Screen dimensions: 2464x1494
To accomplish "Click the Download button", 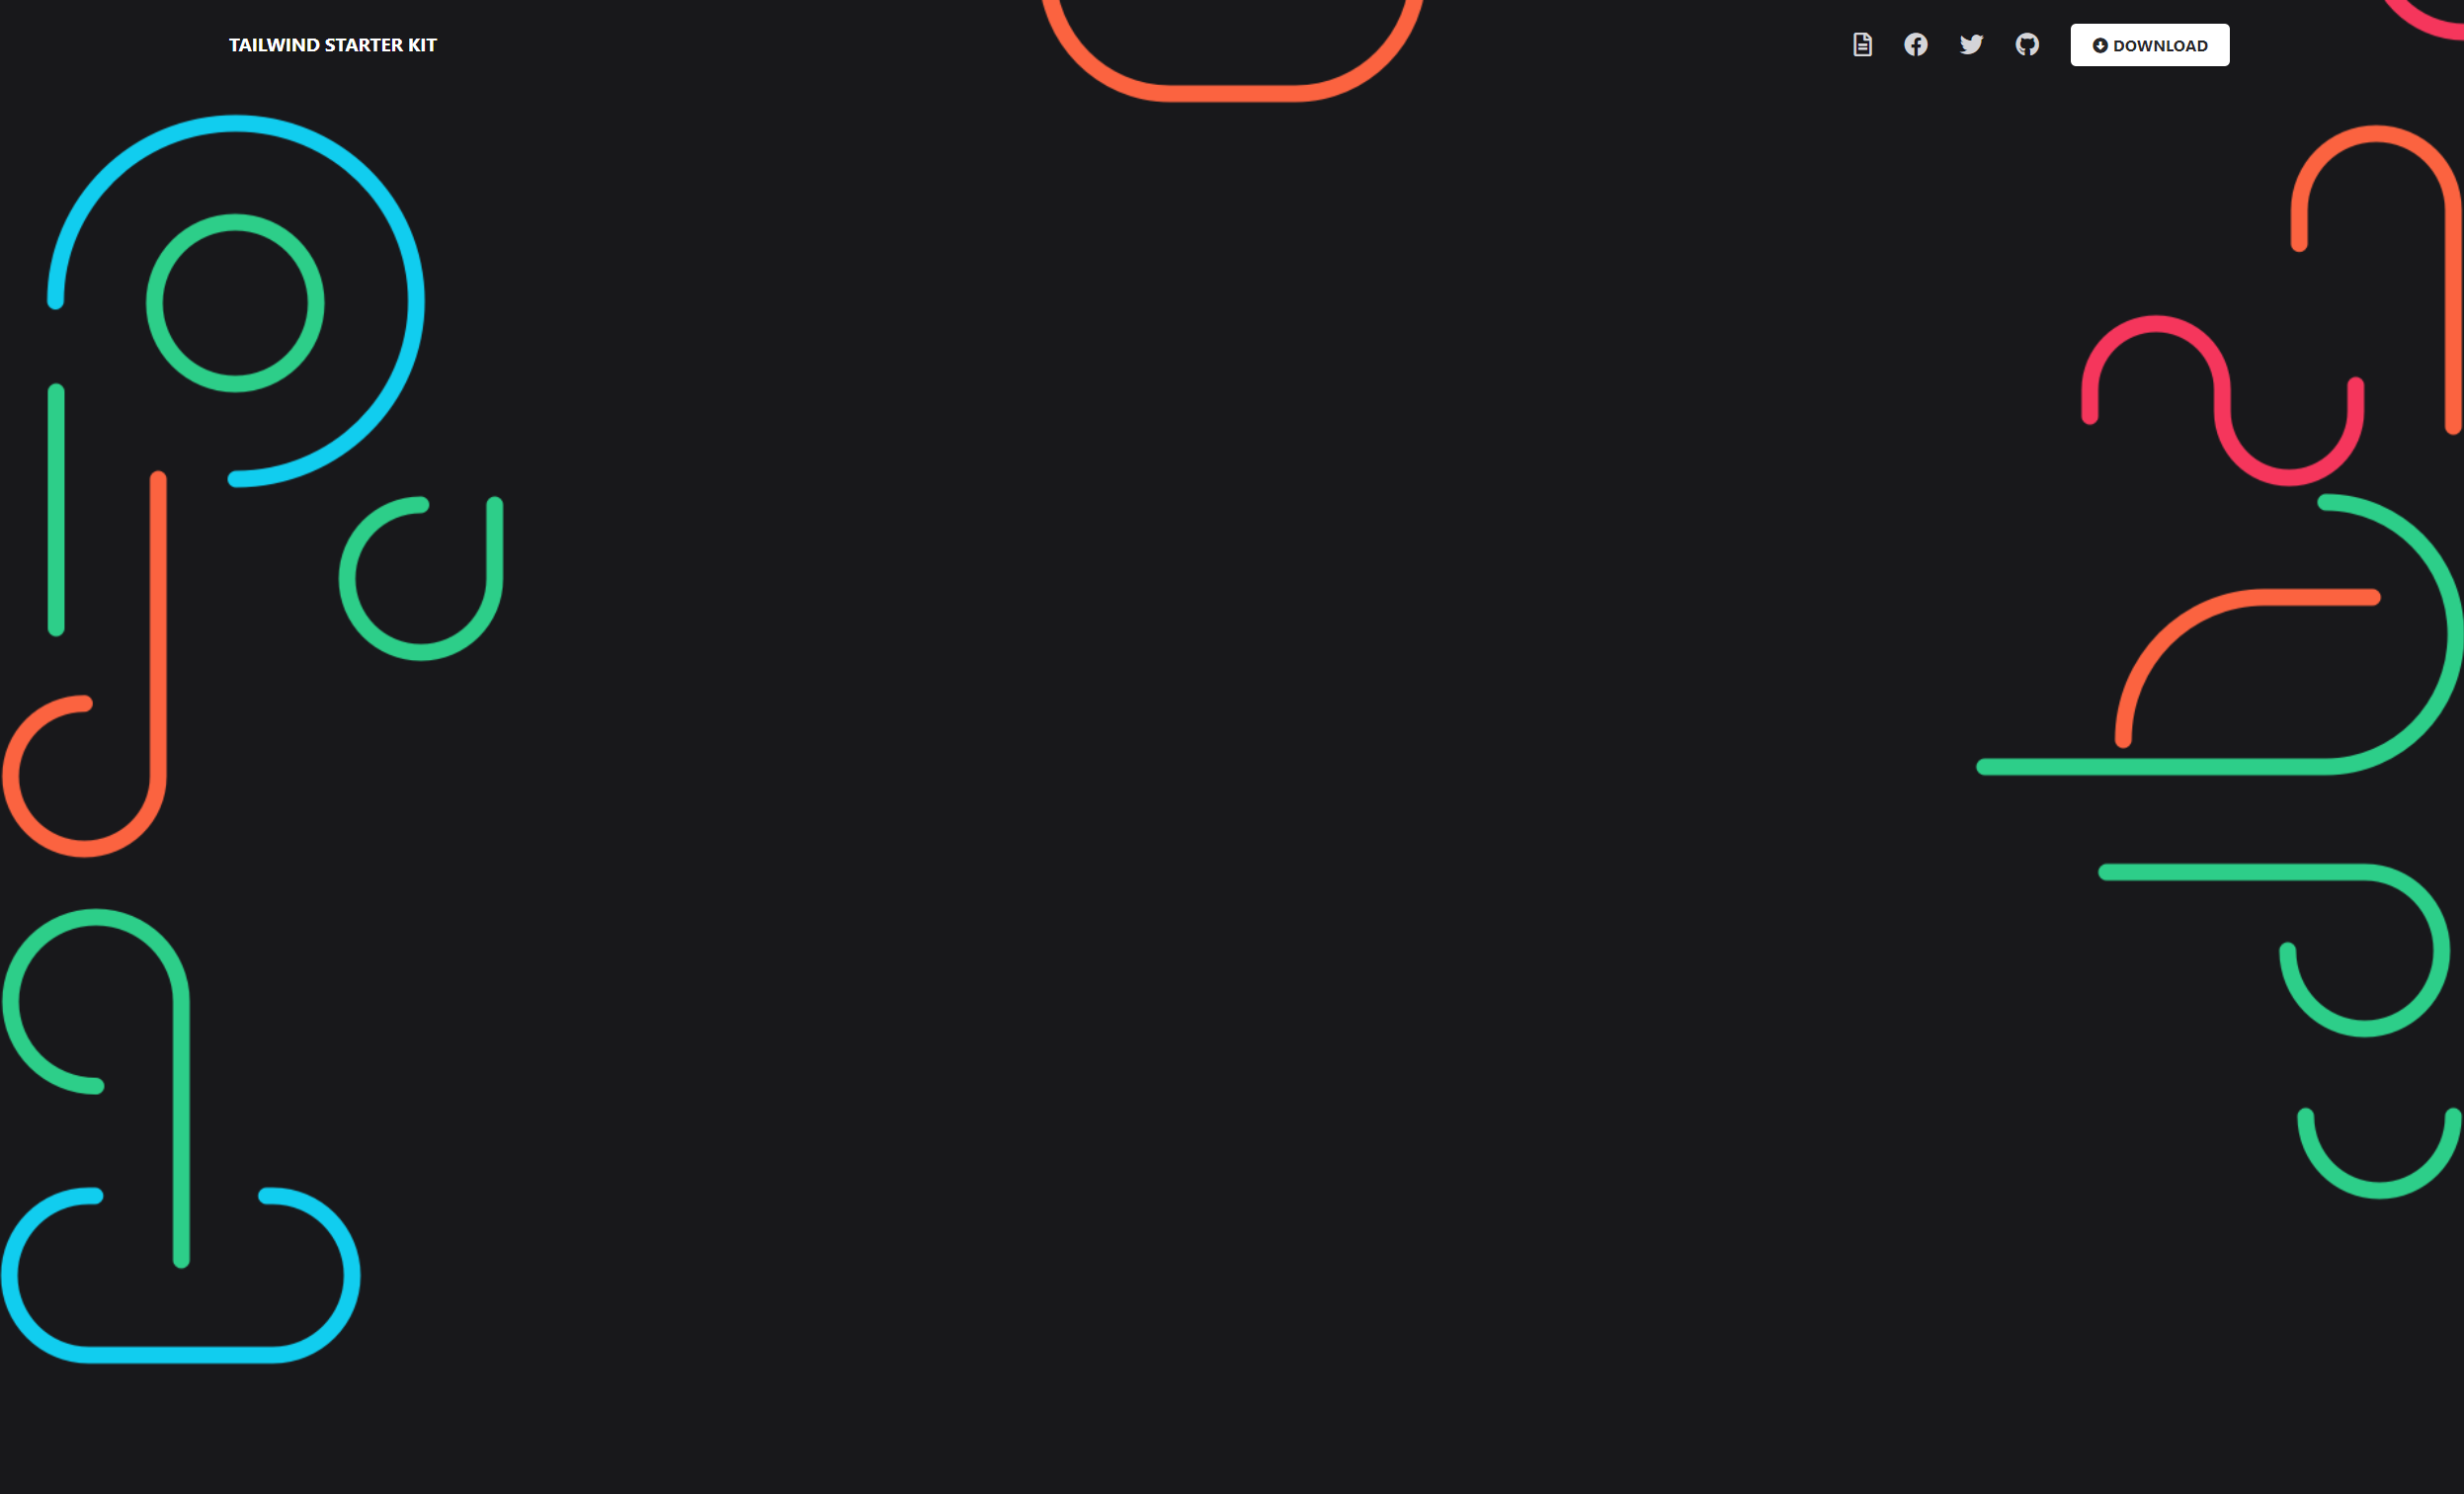I will pyautogui.click(x=2150, y=45).
